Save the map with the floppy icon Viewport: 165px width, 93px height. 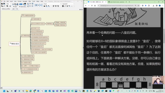4,4
